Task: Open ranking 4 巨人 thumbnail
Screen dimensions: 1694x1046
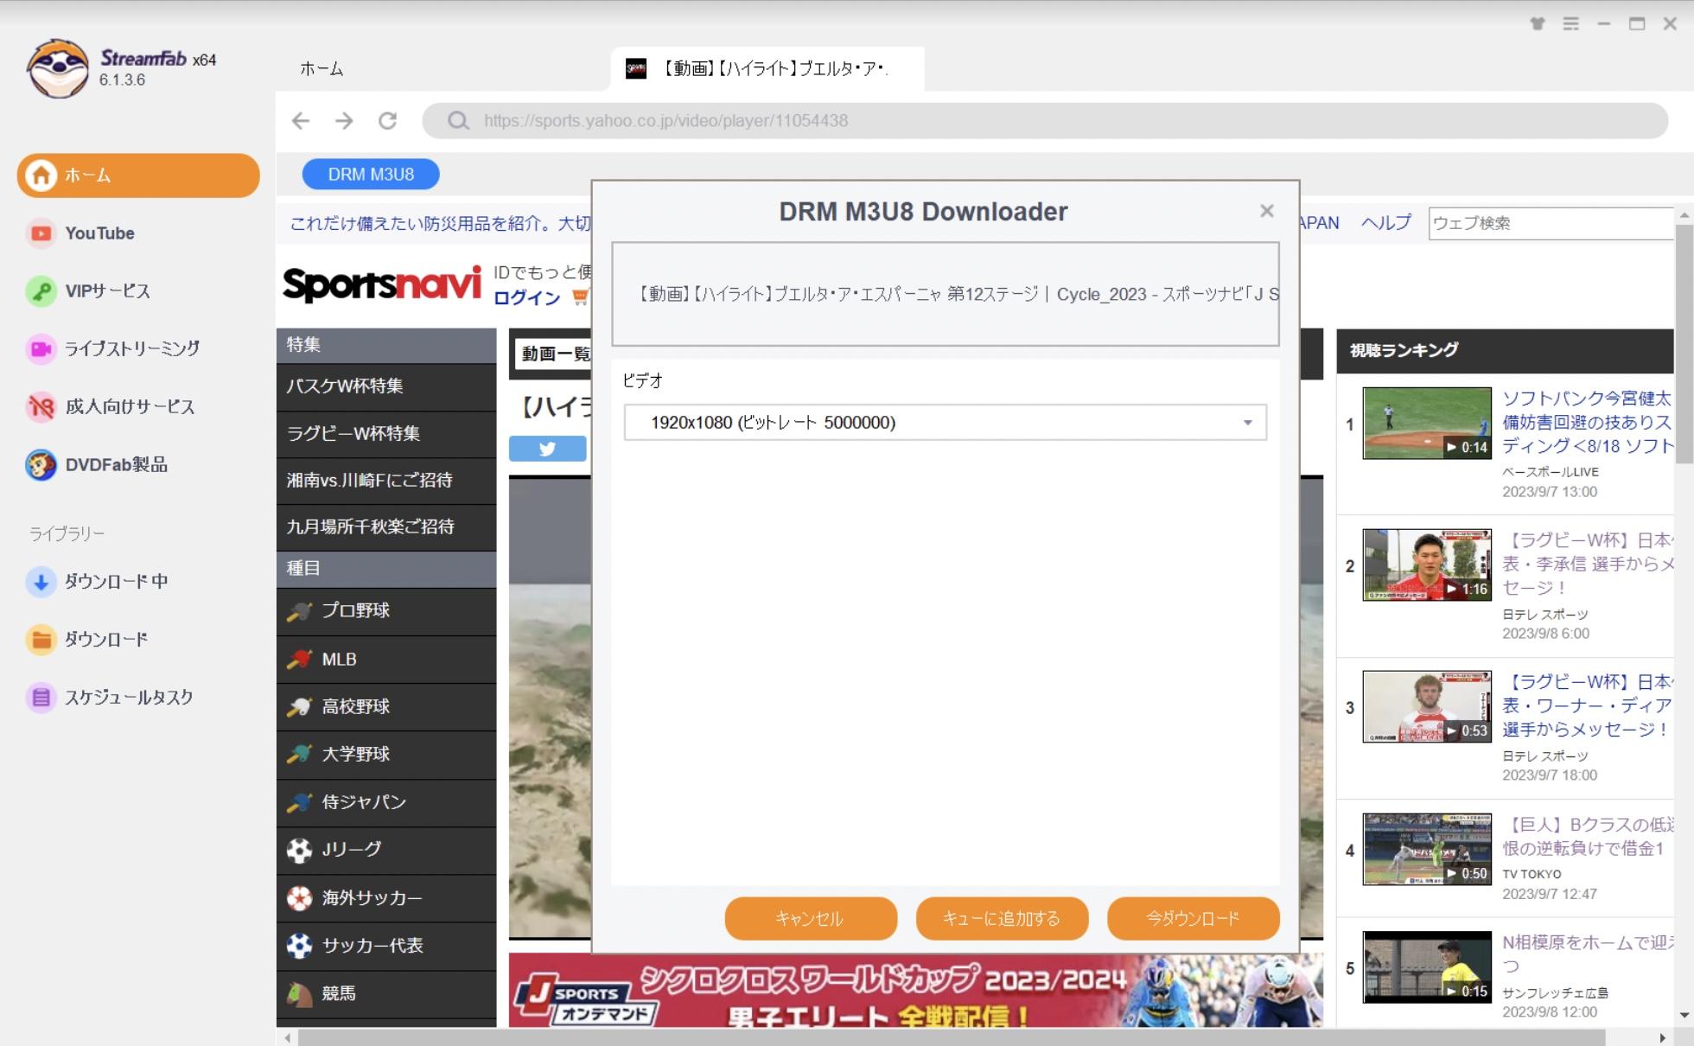Action: pos(1427,850)
